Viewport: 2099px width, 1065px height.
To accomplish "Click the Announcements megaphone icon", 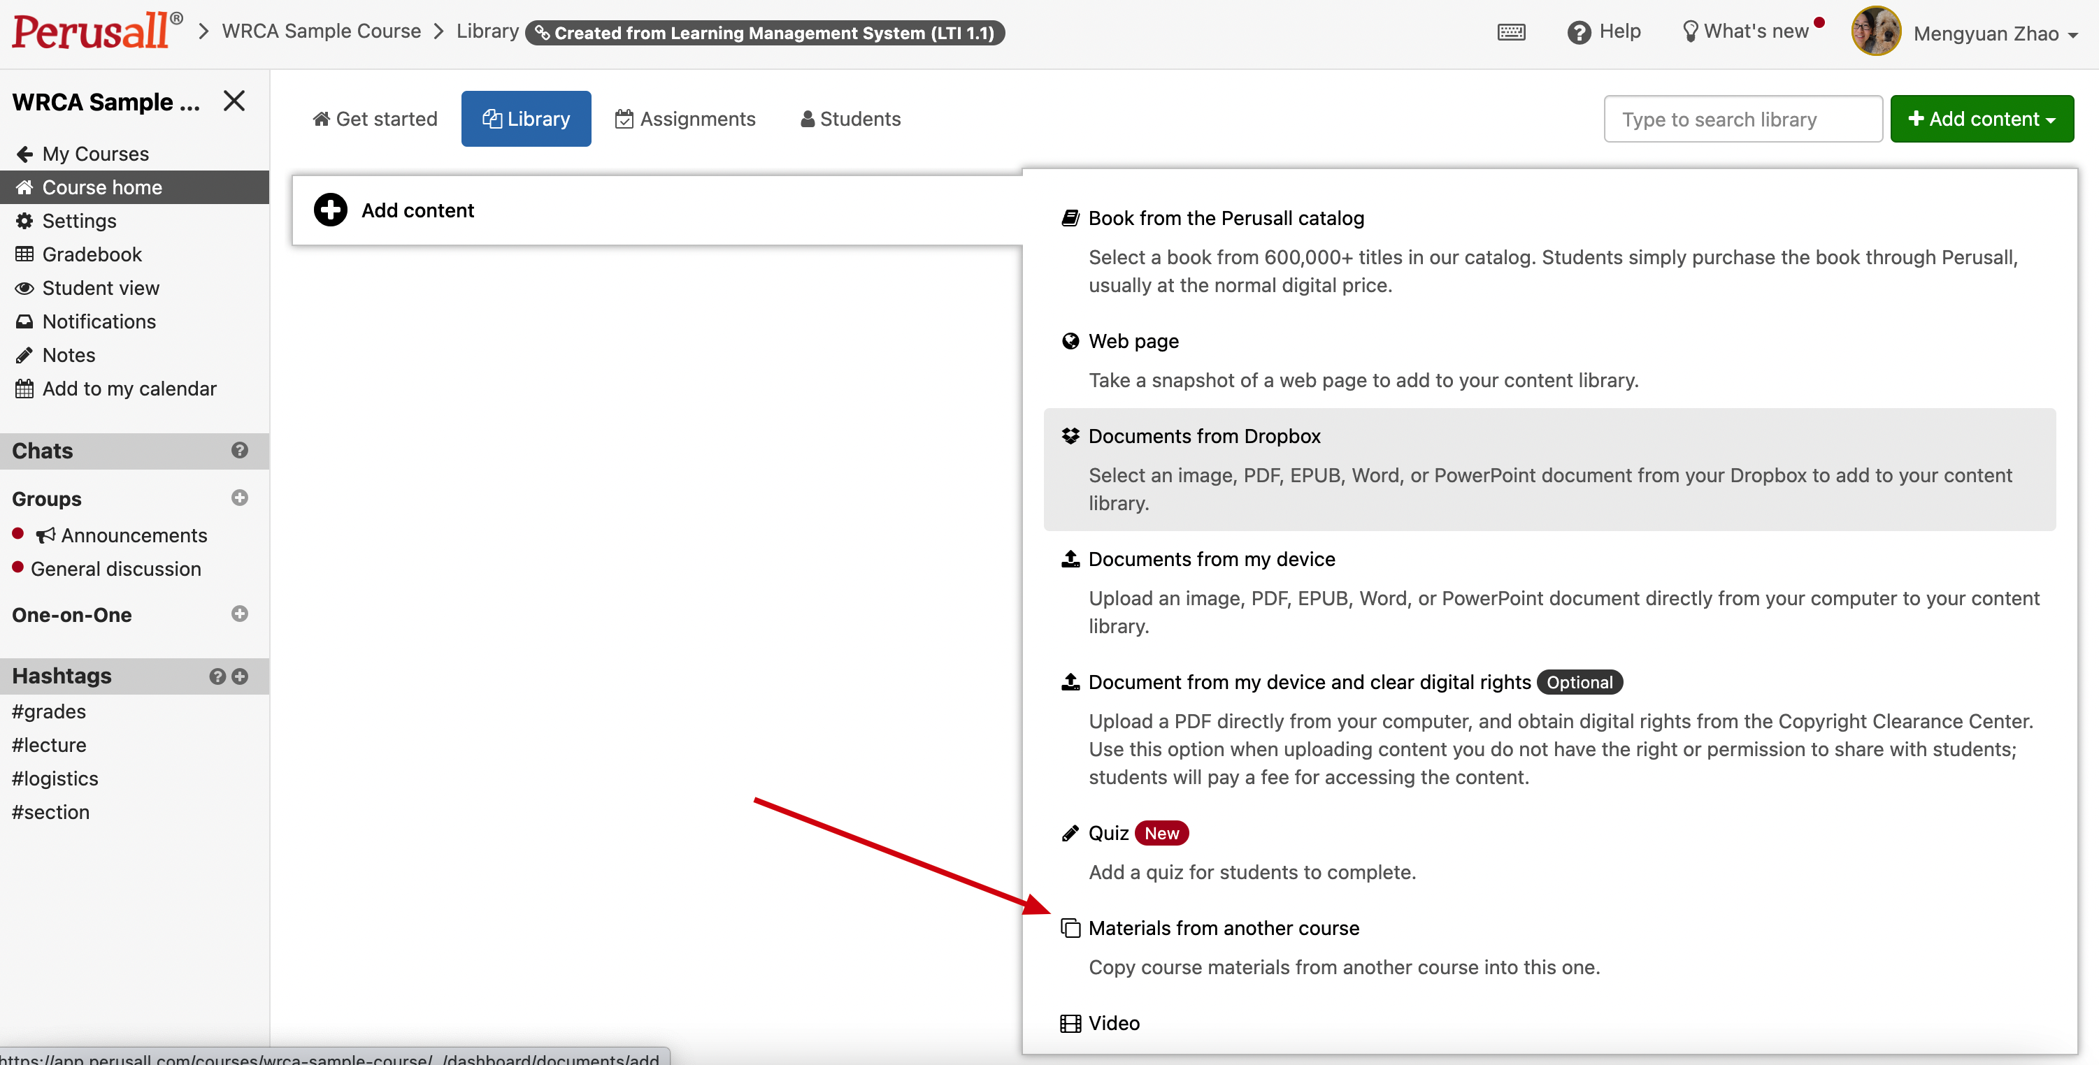I will [x=45, y=535].
